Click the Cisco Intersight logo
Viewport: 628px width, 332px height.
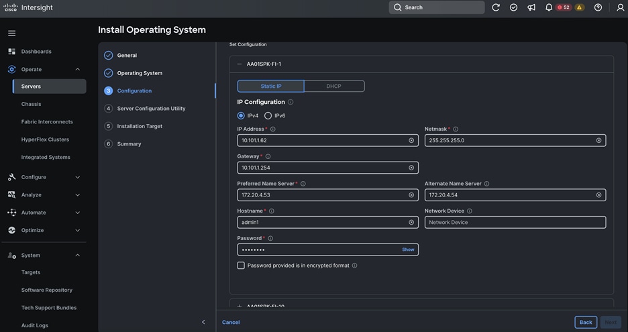click(28, 7)
